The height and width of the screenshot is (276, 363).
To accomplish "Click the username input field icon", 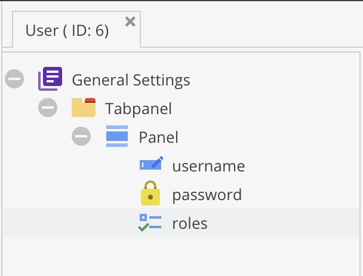I will pos(151,163).
